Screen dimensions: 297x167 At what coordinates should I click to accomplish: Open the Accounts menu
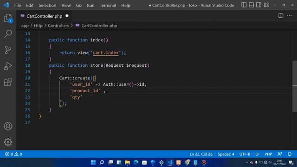coord(8,126)
